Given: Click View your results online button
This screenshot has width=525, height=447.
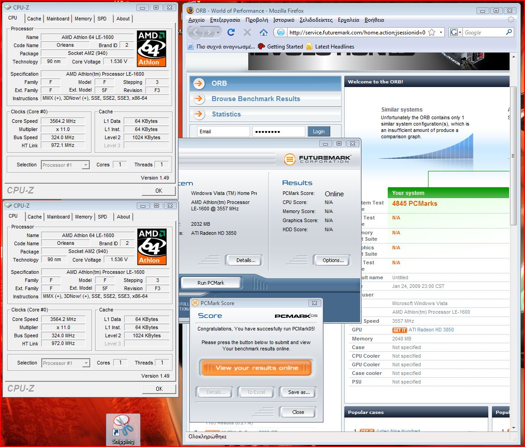Looking at the screenshot, I should [256, 368].
